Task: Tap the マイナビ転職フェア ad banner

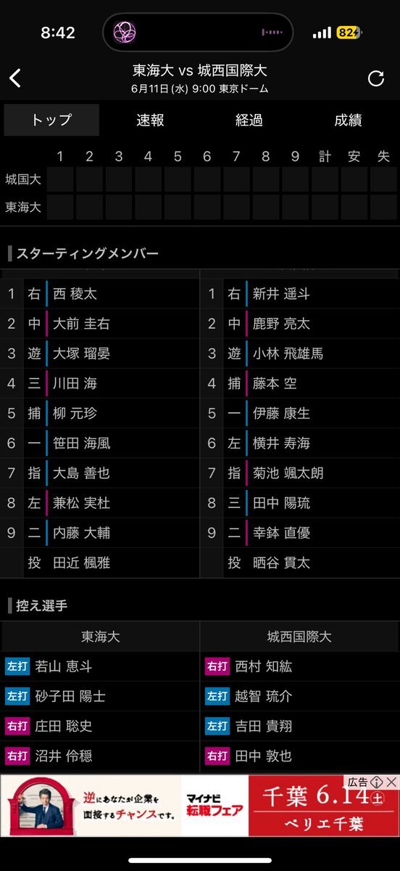Action: point(200,806)
